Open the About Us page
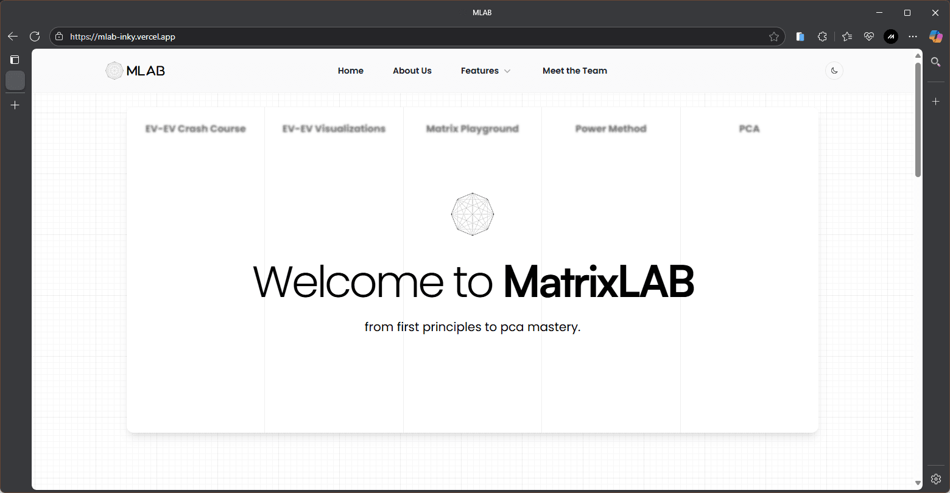 (412, 70)
